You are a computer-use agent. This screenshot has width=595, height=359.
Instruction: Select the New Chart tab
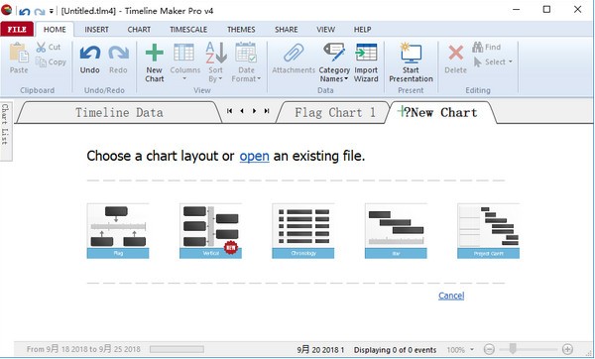click(440, 112)
